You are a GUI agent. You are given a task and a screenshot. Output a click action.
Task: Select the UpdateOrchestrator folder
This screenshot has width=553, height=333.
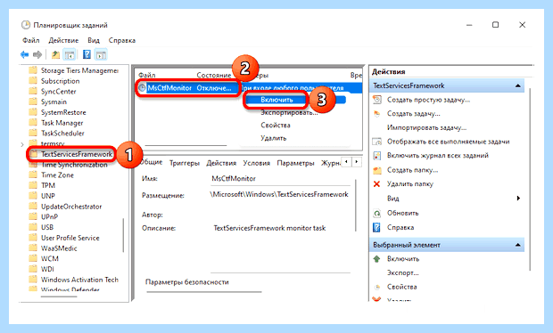pos(71,207)
